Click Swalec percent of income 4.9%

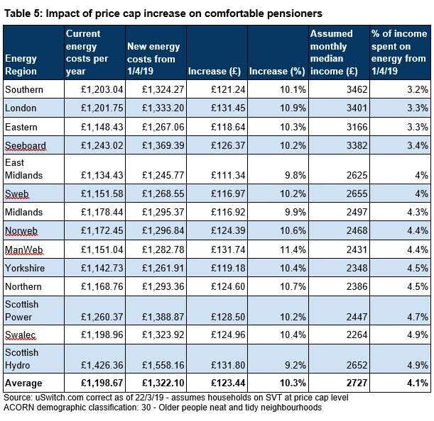pyautogui.click(x=400, y=335)
